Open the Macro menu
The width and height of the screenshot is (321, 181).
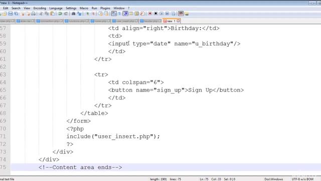coord(84,8)
